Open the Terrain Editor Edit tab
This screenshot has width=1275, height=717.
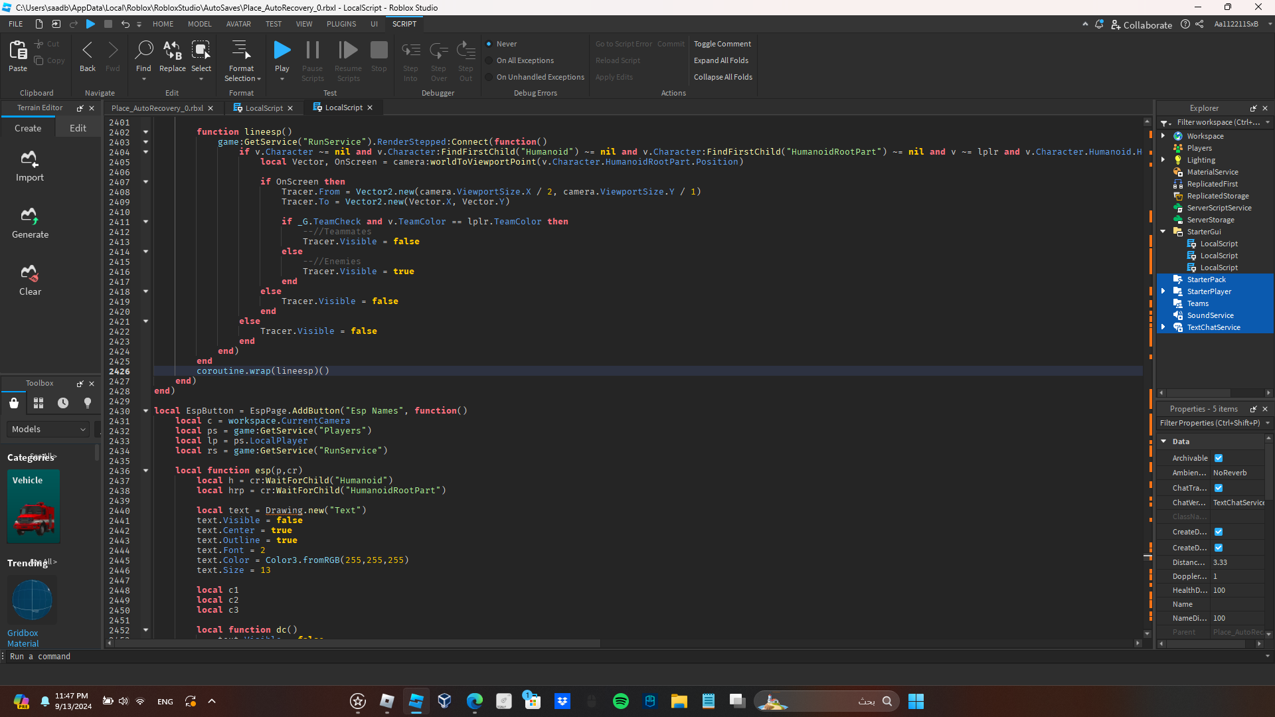(78, 128)
